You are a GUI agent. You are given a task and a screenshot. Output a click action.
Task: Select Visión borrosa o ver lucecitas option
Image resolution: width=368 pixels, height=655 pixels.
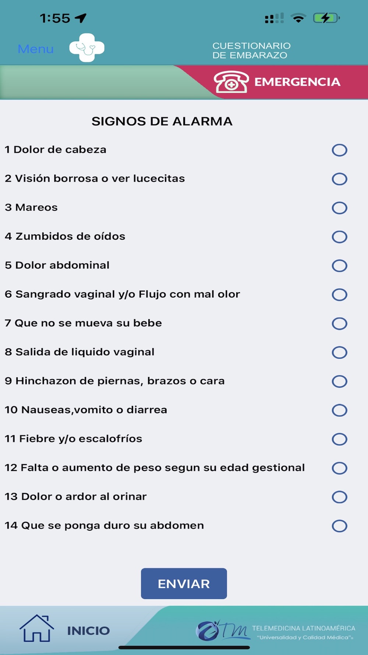[339, 179]
